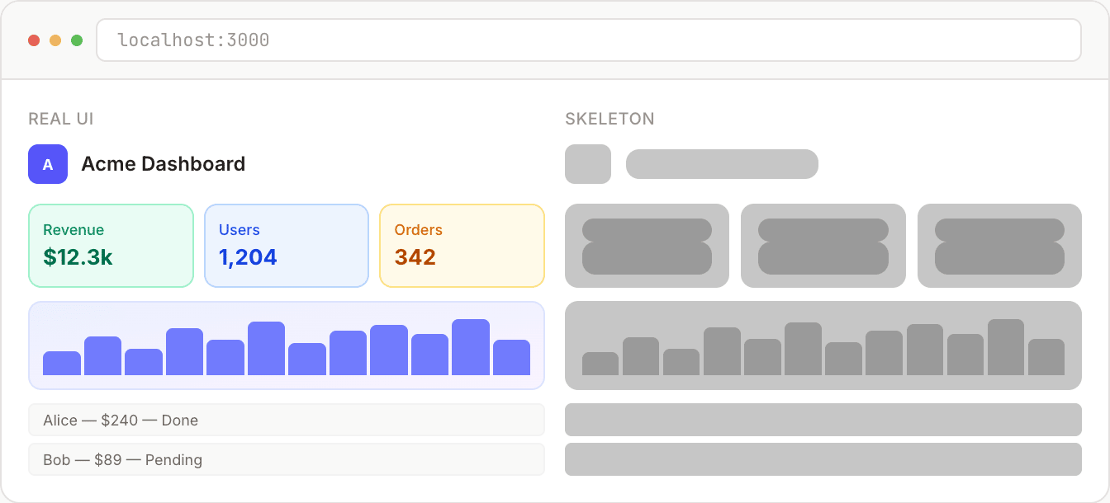Click the green maximize window dot
This screenshot has width=1110, height=503.
(x=77, y=40)
